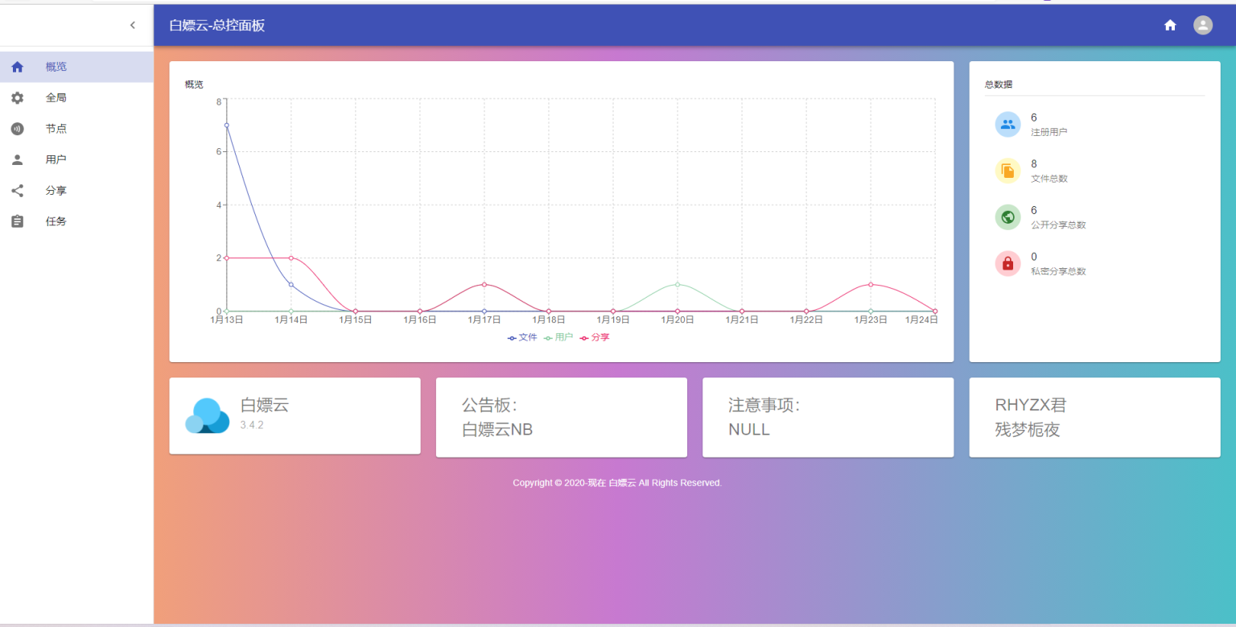Open the user avatar icon top right
The image size is (1236, 627).
(1202, 25)
